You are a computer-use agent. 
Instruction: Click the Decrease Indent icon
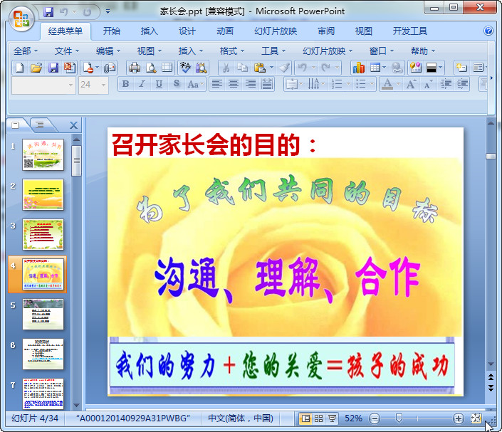pyautogui.click(x=446, y=84)
